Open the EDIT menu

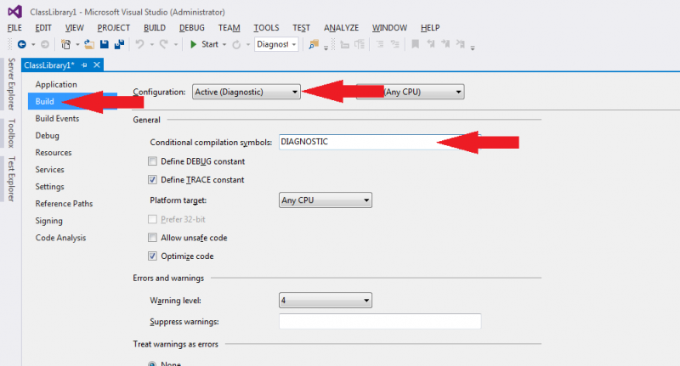(x=43, y=28)
